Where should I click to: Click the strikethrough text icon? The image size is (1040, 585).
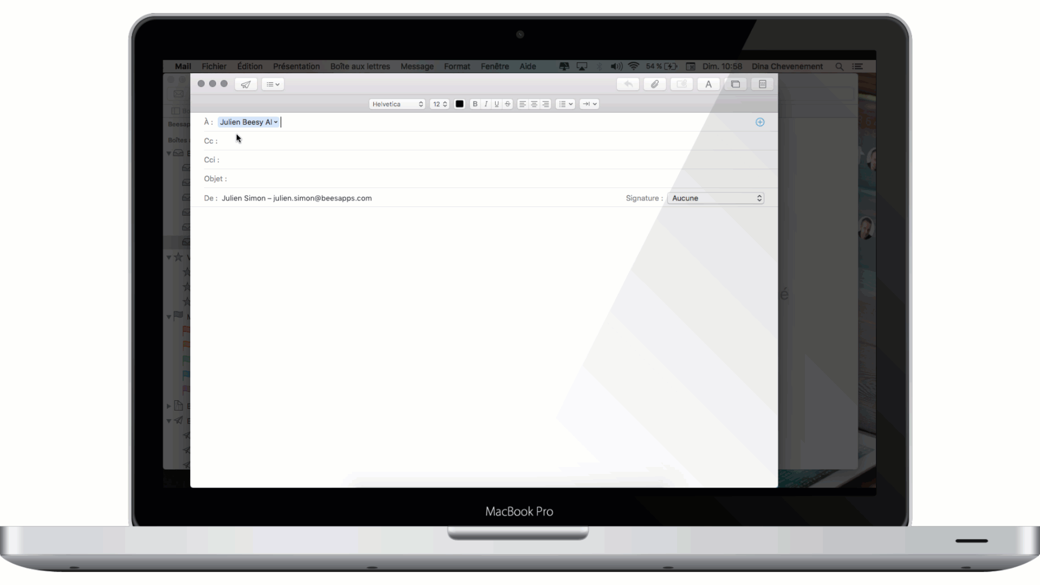coord(507,105)
